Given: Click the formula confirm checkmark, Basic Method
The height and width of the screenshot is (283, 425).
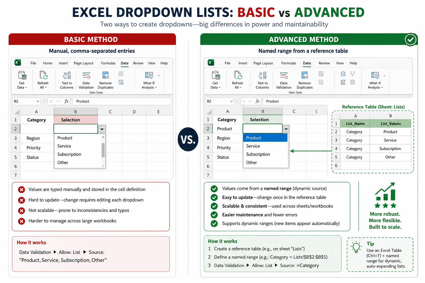Looking at the screenshot, I should pos(58,101).
